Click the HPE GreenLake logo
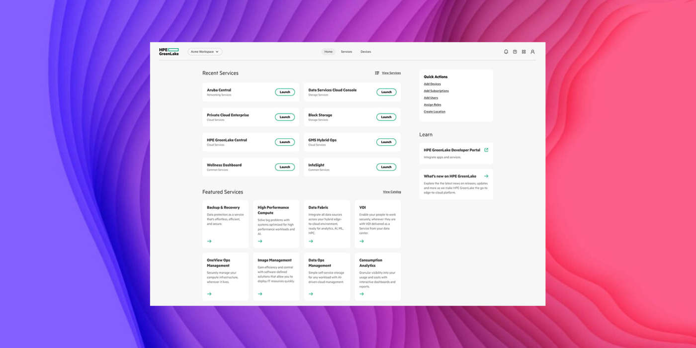The image size is (696, 348). point(169,52)
